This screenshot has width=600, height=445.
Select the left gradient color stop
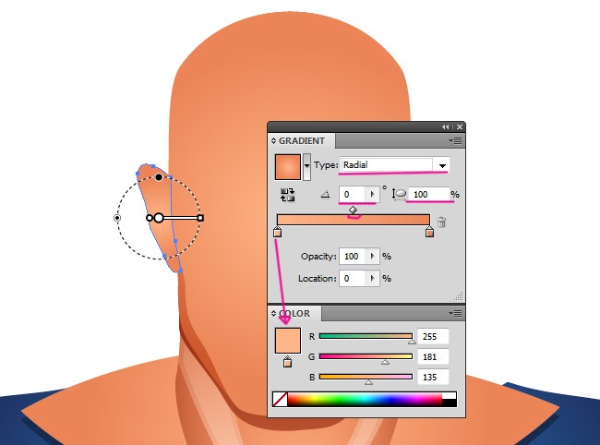tap(278, 232)
